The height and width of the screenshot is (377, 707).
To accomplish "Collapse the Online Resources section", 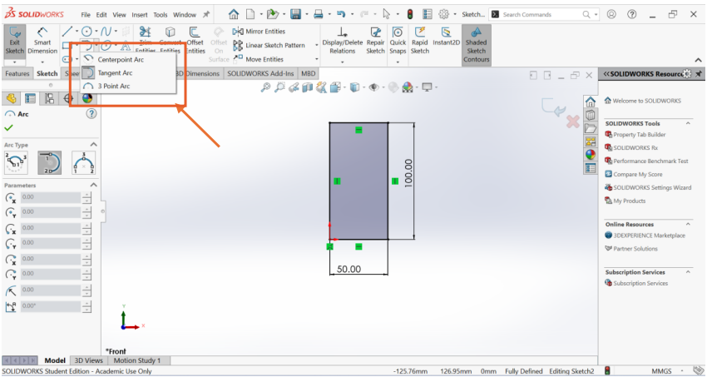I will point(688,224).
